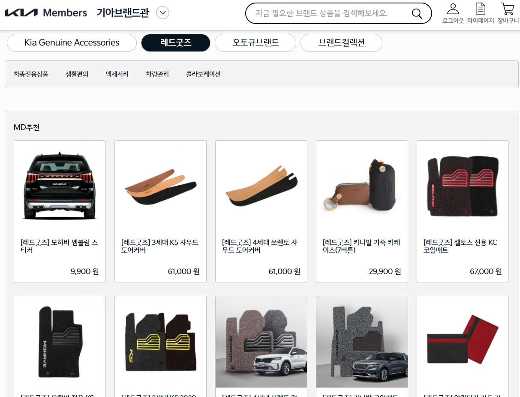Open the 셀토스 KC coil mat image
This screenshot has width=520, height=397.
[x=463, y=186]
